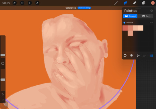The image size is (156, 109).
Task: Switch to Cards palette view
Action: coord(146,16)
